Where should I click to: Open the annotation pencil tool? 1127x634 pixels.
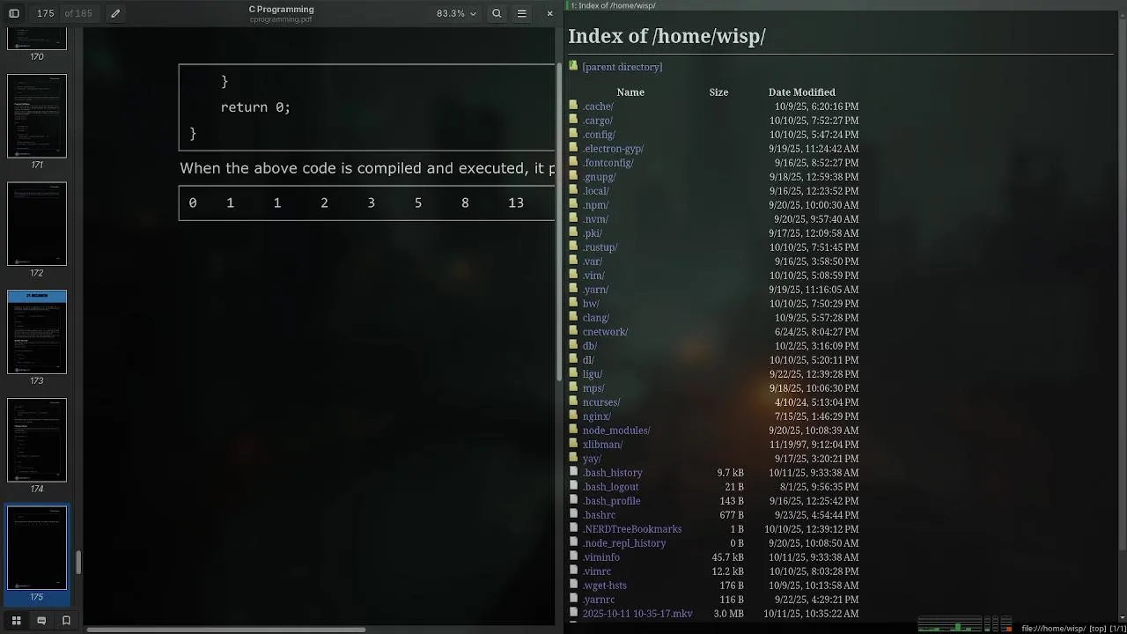pyautogui.click(x=115, y=13)
